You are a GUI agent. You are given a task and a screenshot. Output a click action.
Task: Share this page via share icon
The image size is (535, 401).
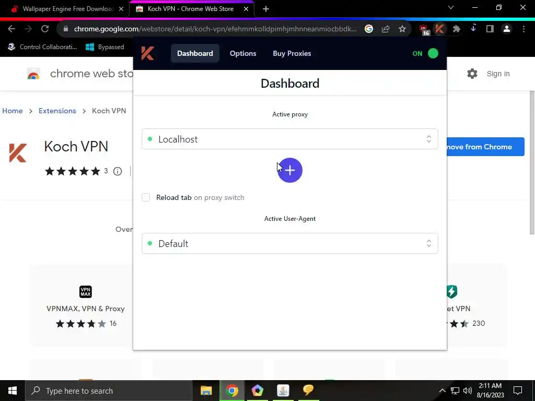tap(386, 29)
